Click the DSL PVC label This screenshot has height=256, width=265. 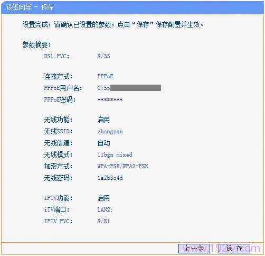56,56
